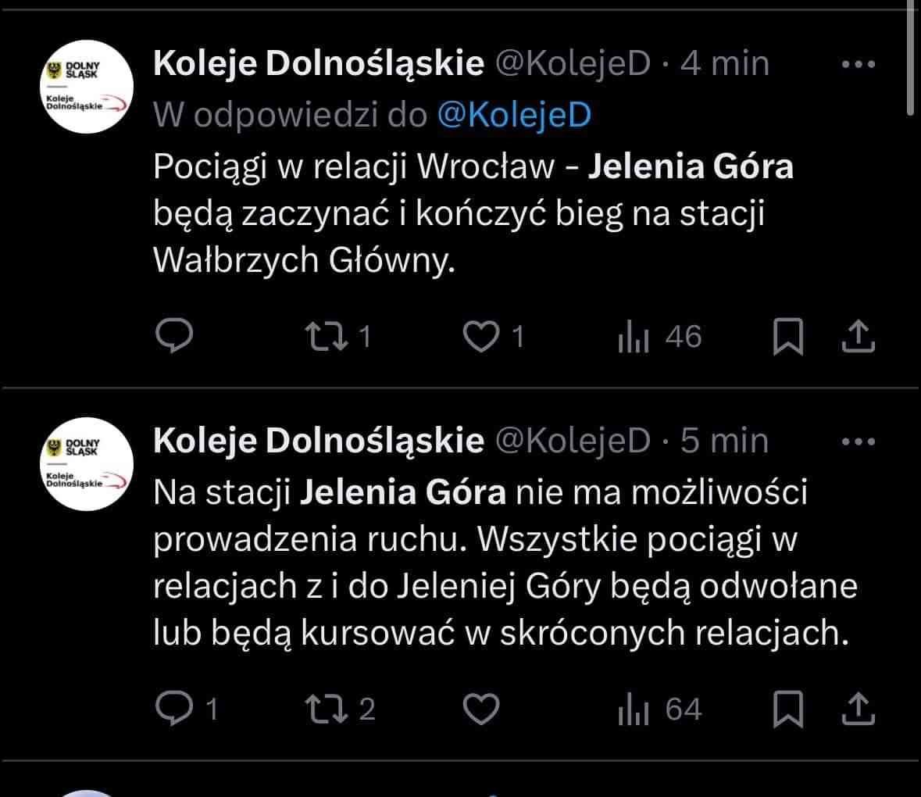Bookmark the Wałbrzych Główny tweet
This screenshot has height=797, width=921.
pos(787,336)
